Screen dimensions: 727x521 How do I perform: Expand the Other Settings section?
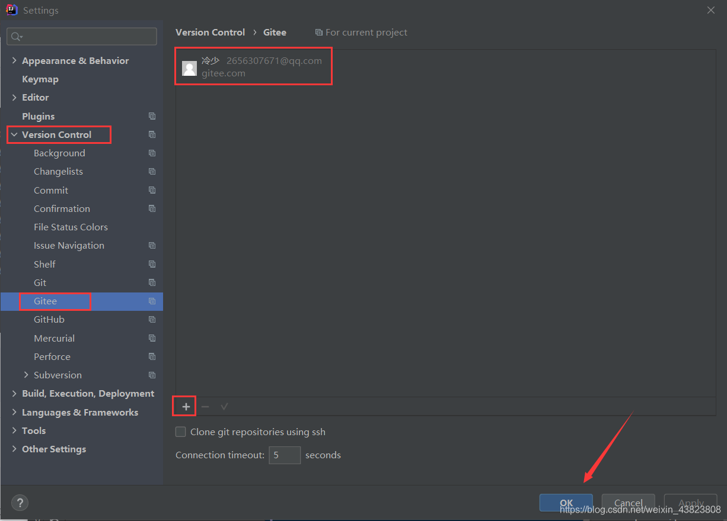point(14,449)
